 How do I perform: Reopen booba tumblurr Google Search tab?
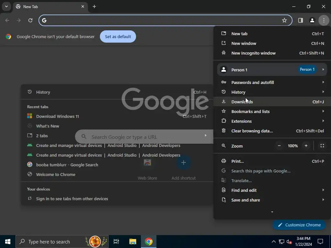(x=117, y=165)
